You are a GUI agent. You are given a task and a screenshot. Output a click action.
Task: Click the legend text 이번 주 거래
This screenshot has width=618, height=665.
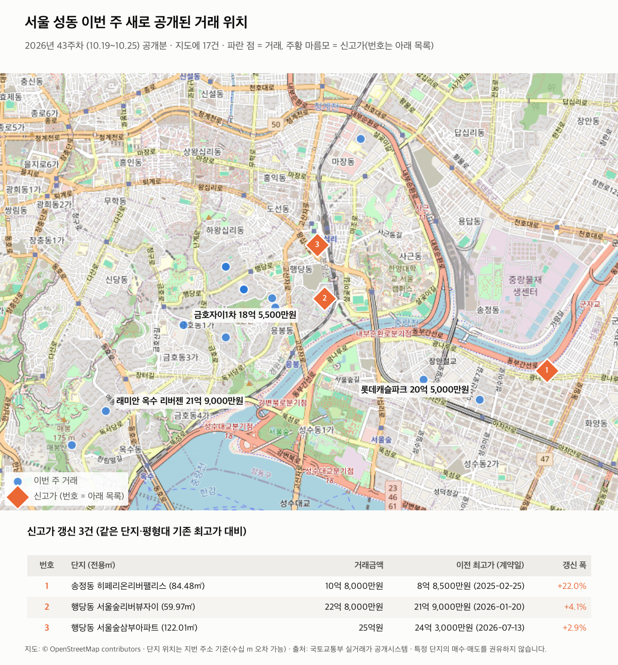tap(56, 480)
